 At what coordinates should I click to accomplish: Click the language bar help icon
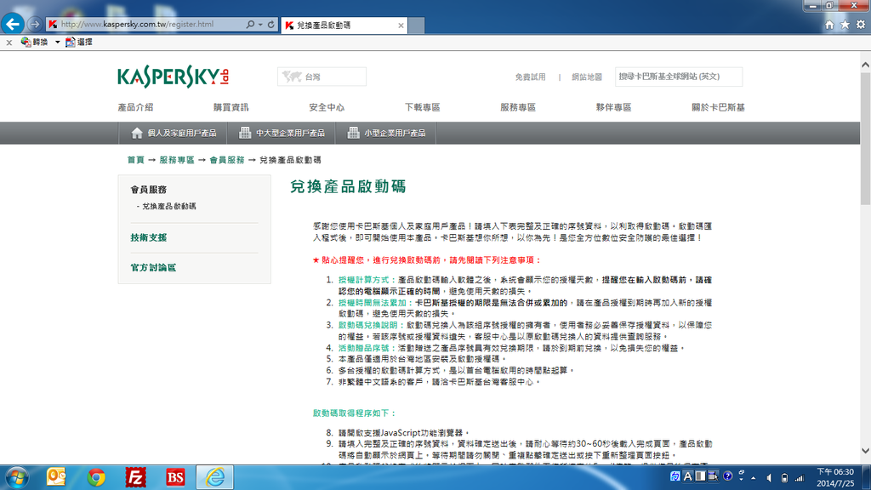pos(728,476)
